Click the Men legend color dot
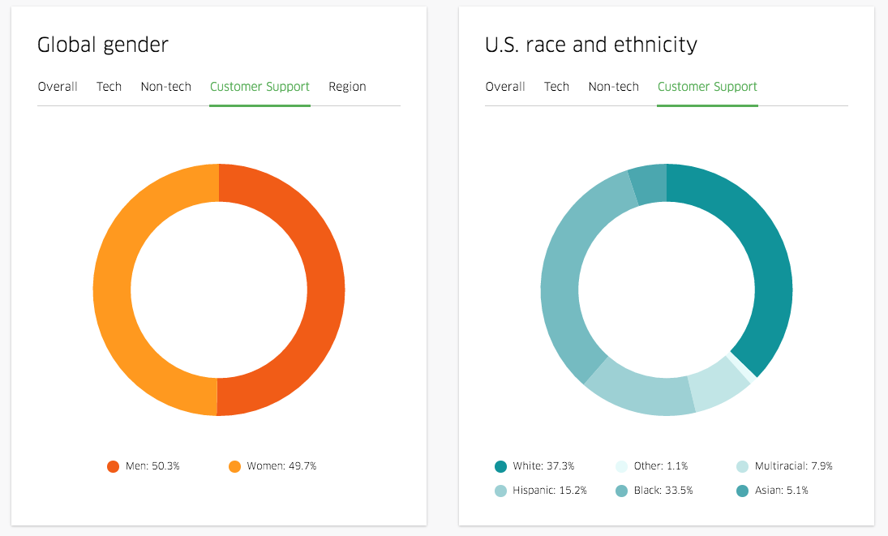Image resolution: width=888 pixels, height=536 pixels. pos(114,466)
